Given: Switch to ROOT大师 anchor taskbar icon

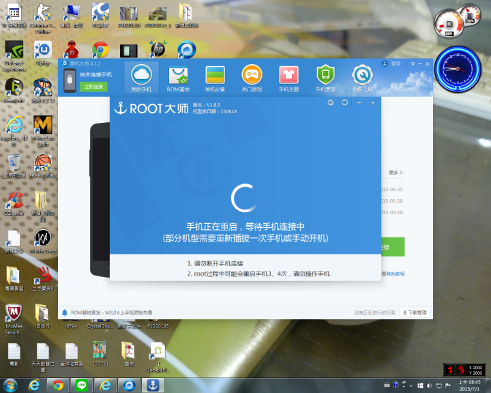Looking at the screenshot, I should (153, 385).
